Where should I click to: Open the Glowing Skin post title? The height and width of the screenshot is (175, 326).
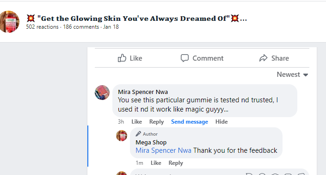[x=136, y=19]
